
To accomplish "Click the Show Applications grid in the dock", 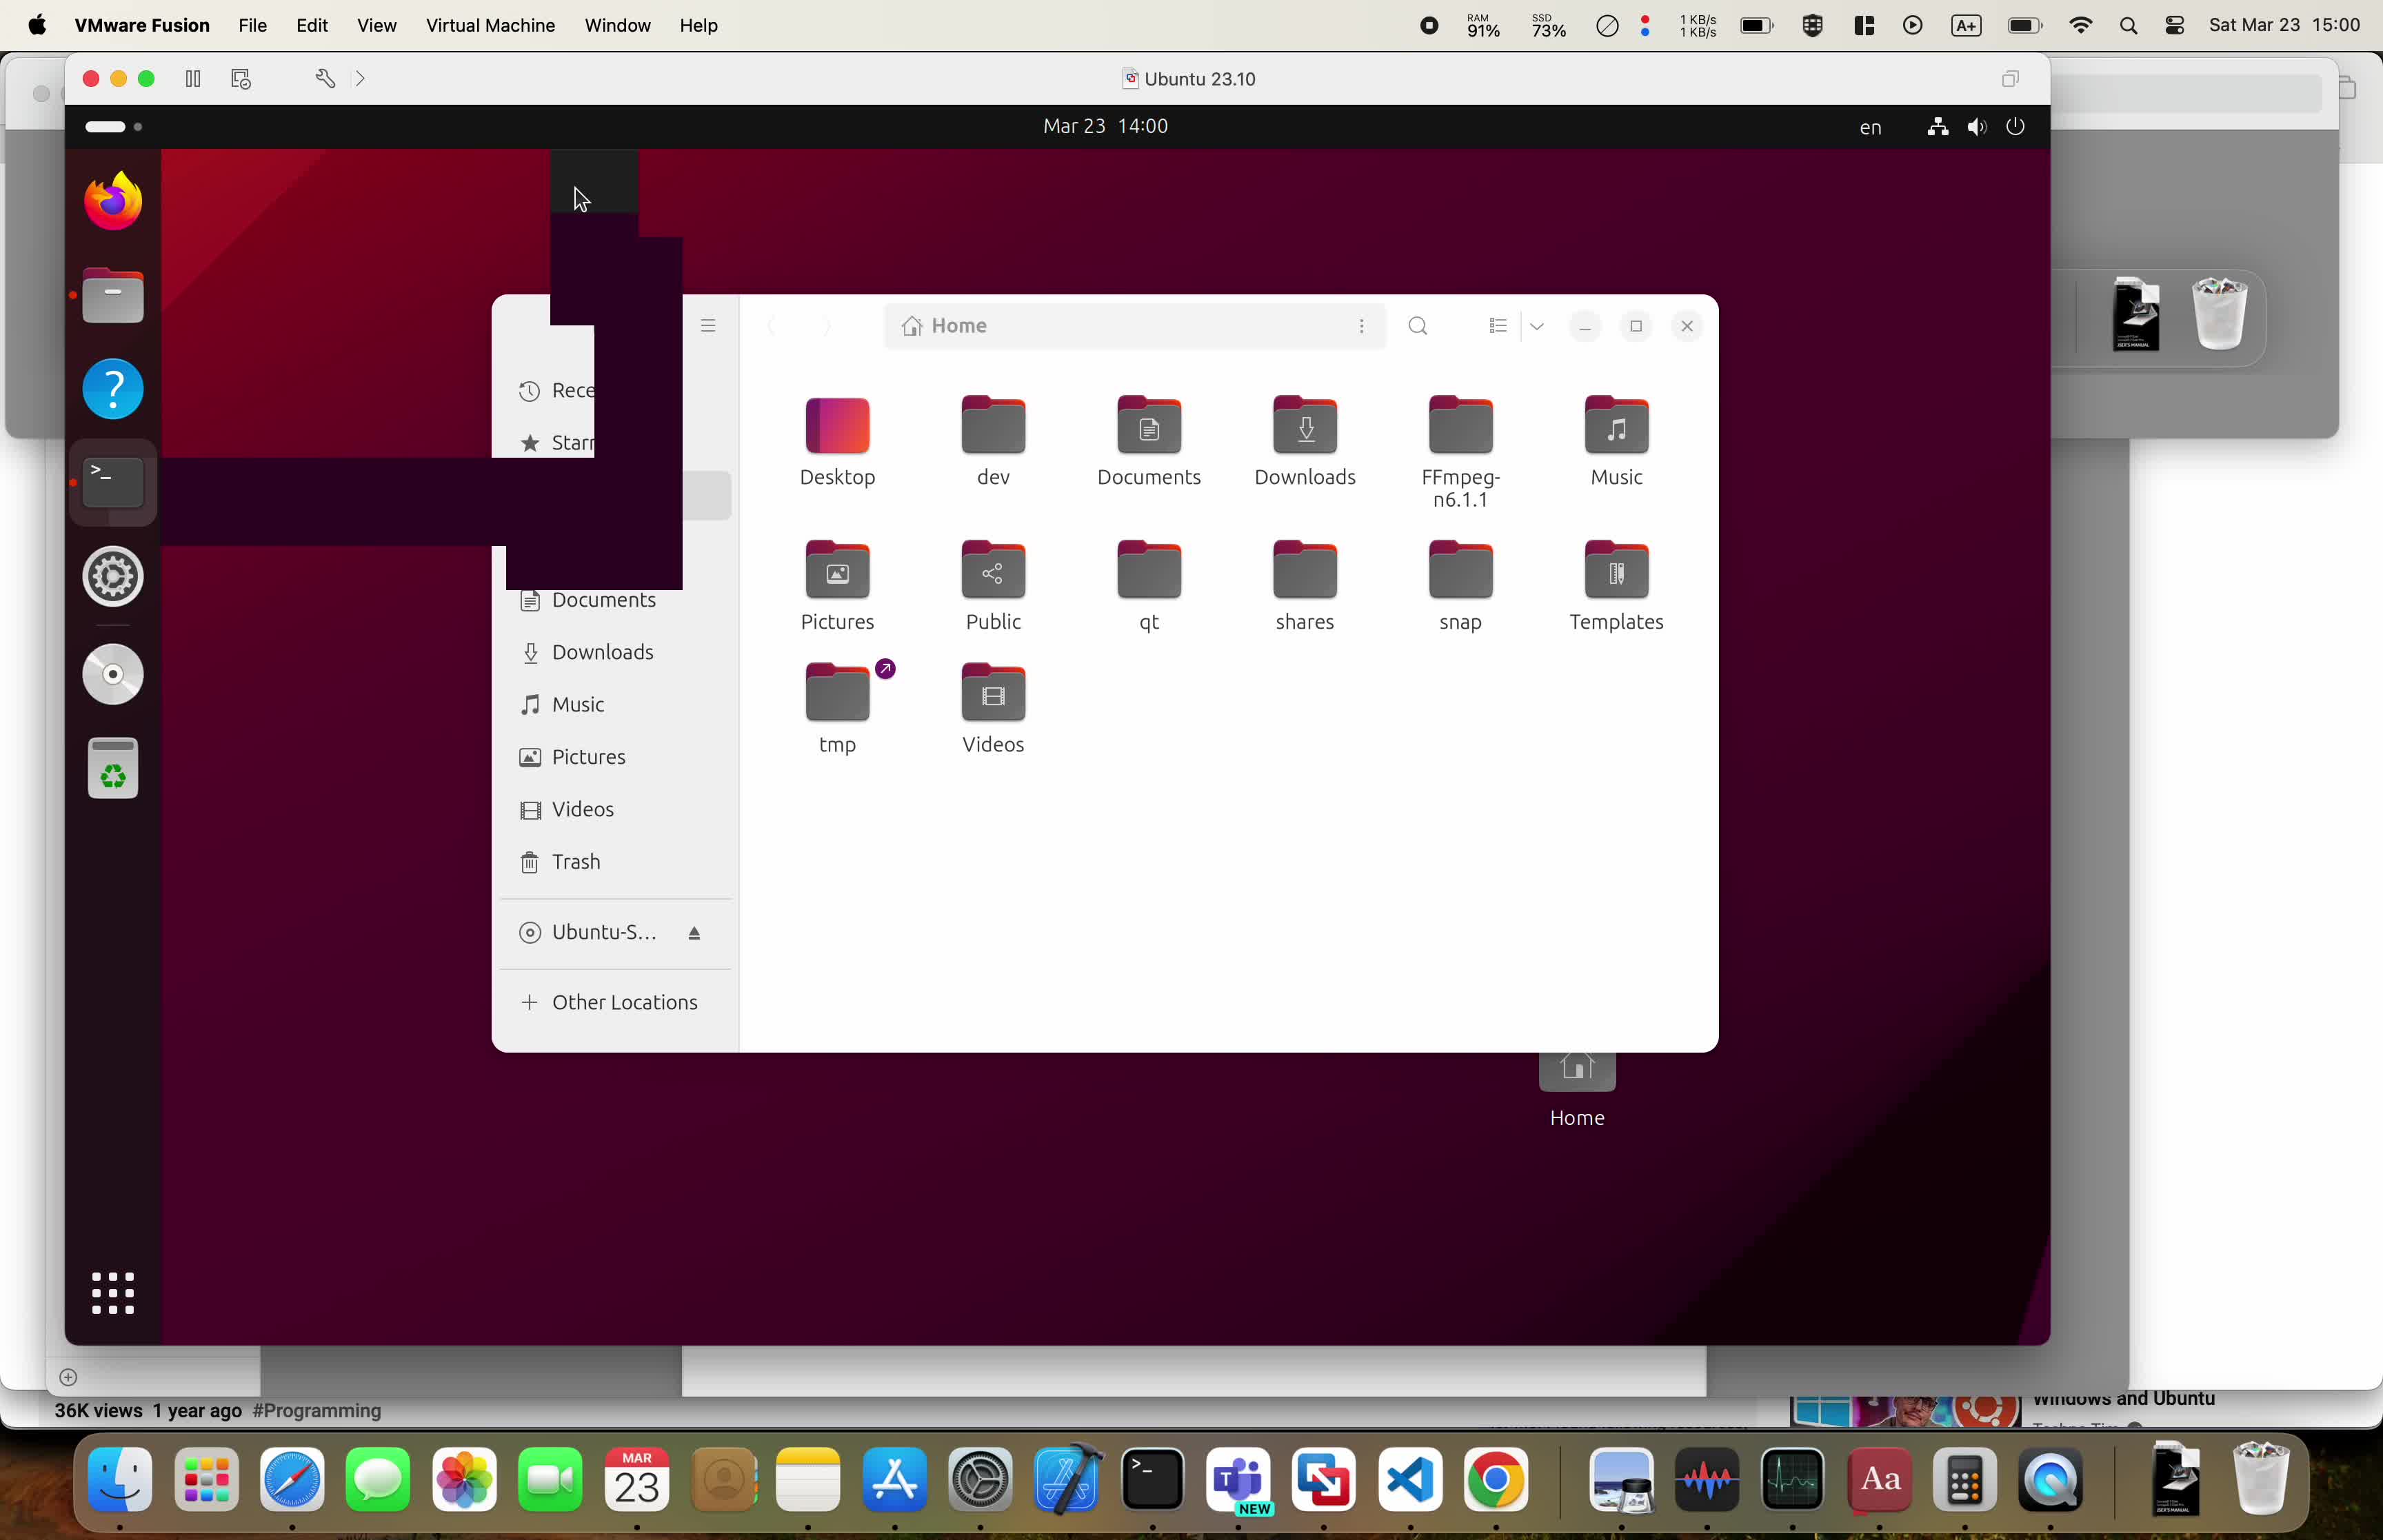I will (x=113, y=1292).
